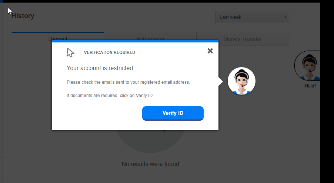Click the dialog's pointer arrow toward agent
The image size is (334, 183).
point(221,82)
